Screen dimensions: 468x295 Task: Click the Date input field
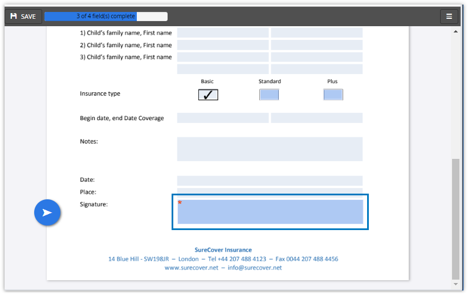(270, 181)
